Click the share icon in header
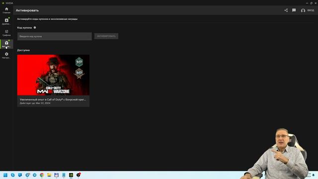 (x=286, y=10)
